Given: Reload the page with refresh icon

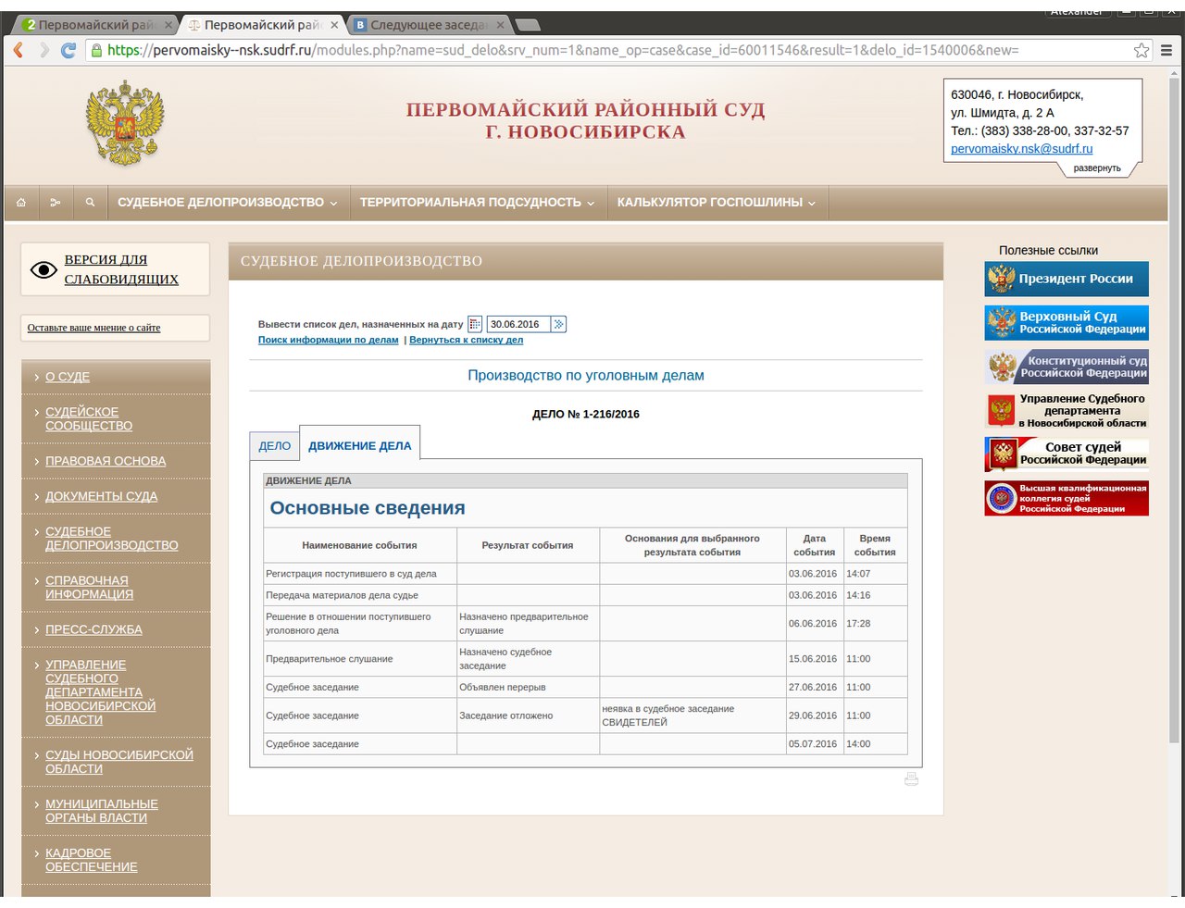Looking at the screenshot, I should (69, 50).
